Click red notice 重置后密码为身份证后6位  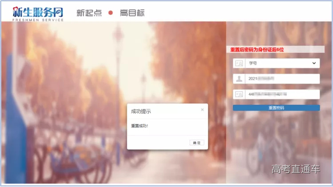[x=257, y=50]
